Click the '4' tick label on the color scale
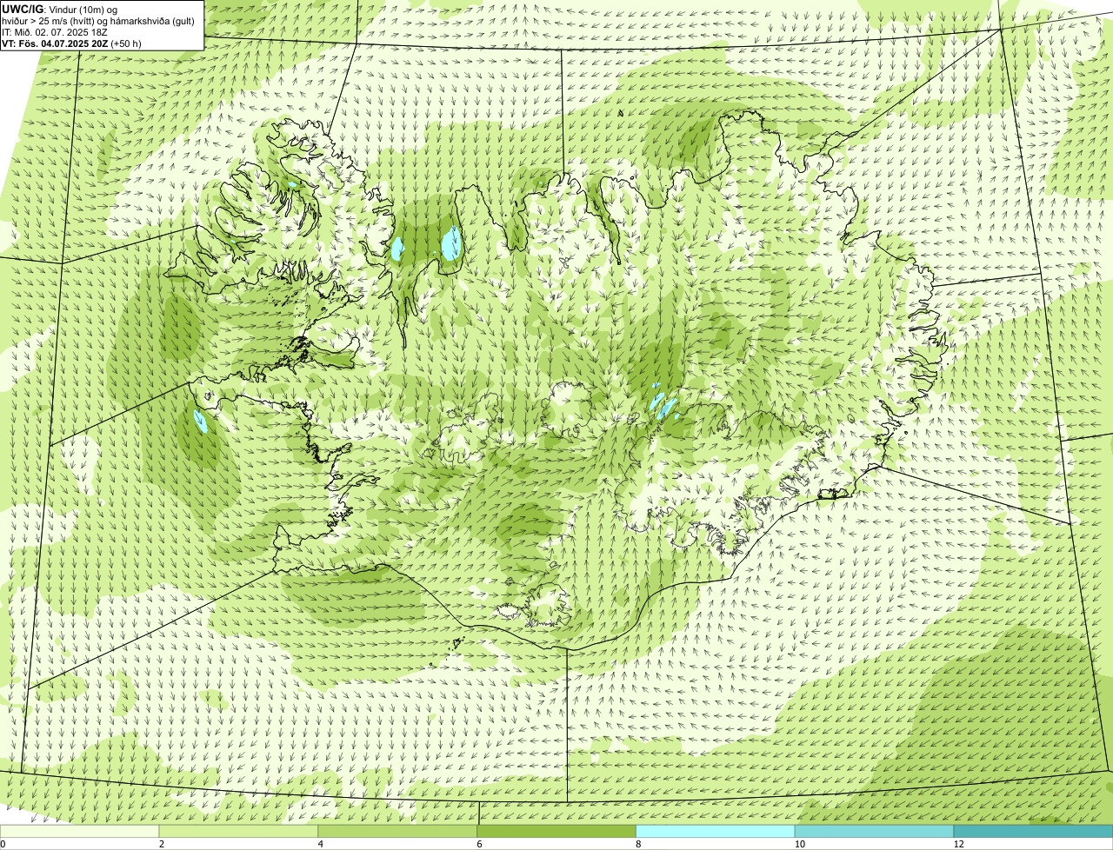This screenshot has height=850, width=1113. point(321,844)
